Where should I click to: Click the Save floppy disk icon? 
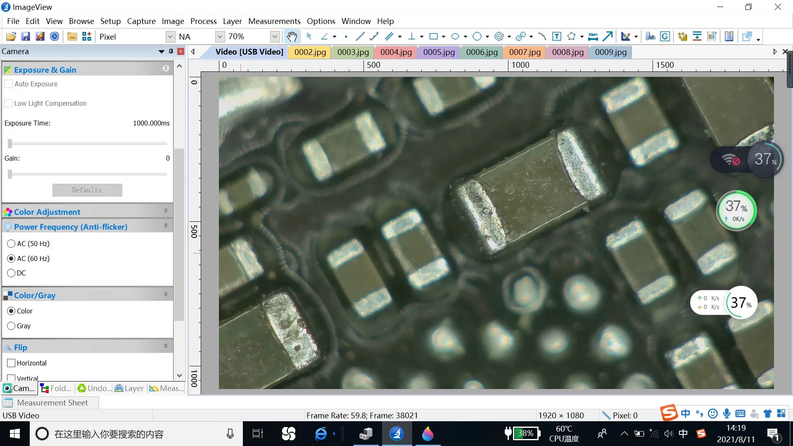click(x=26, y=36)
